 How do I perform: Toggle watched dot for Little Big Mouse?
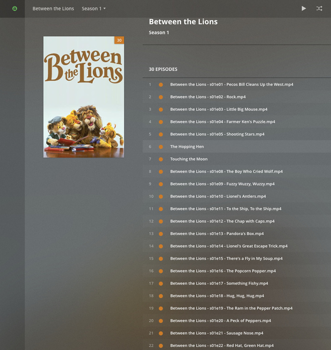point(161,109)
